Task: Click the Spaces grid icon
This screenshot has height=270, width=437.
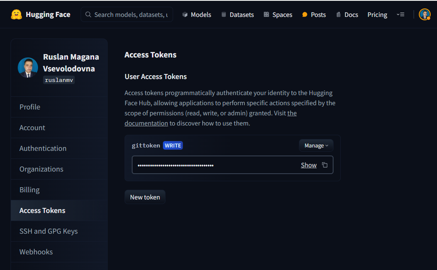Action: (x=266, y=14)
